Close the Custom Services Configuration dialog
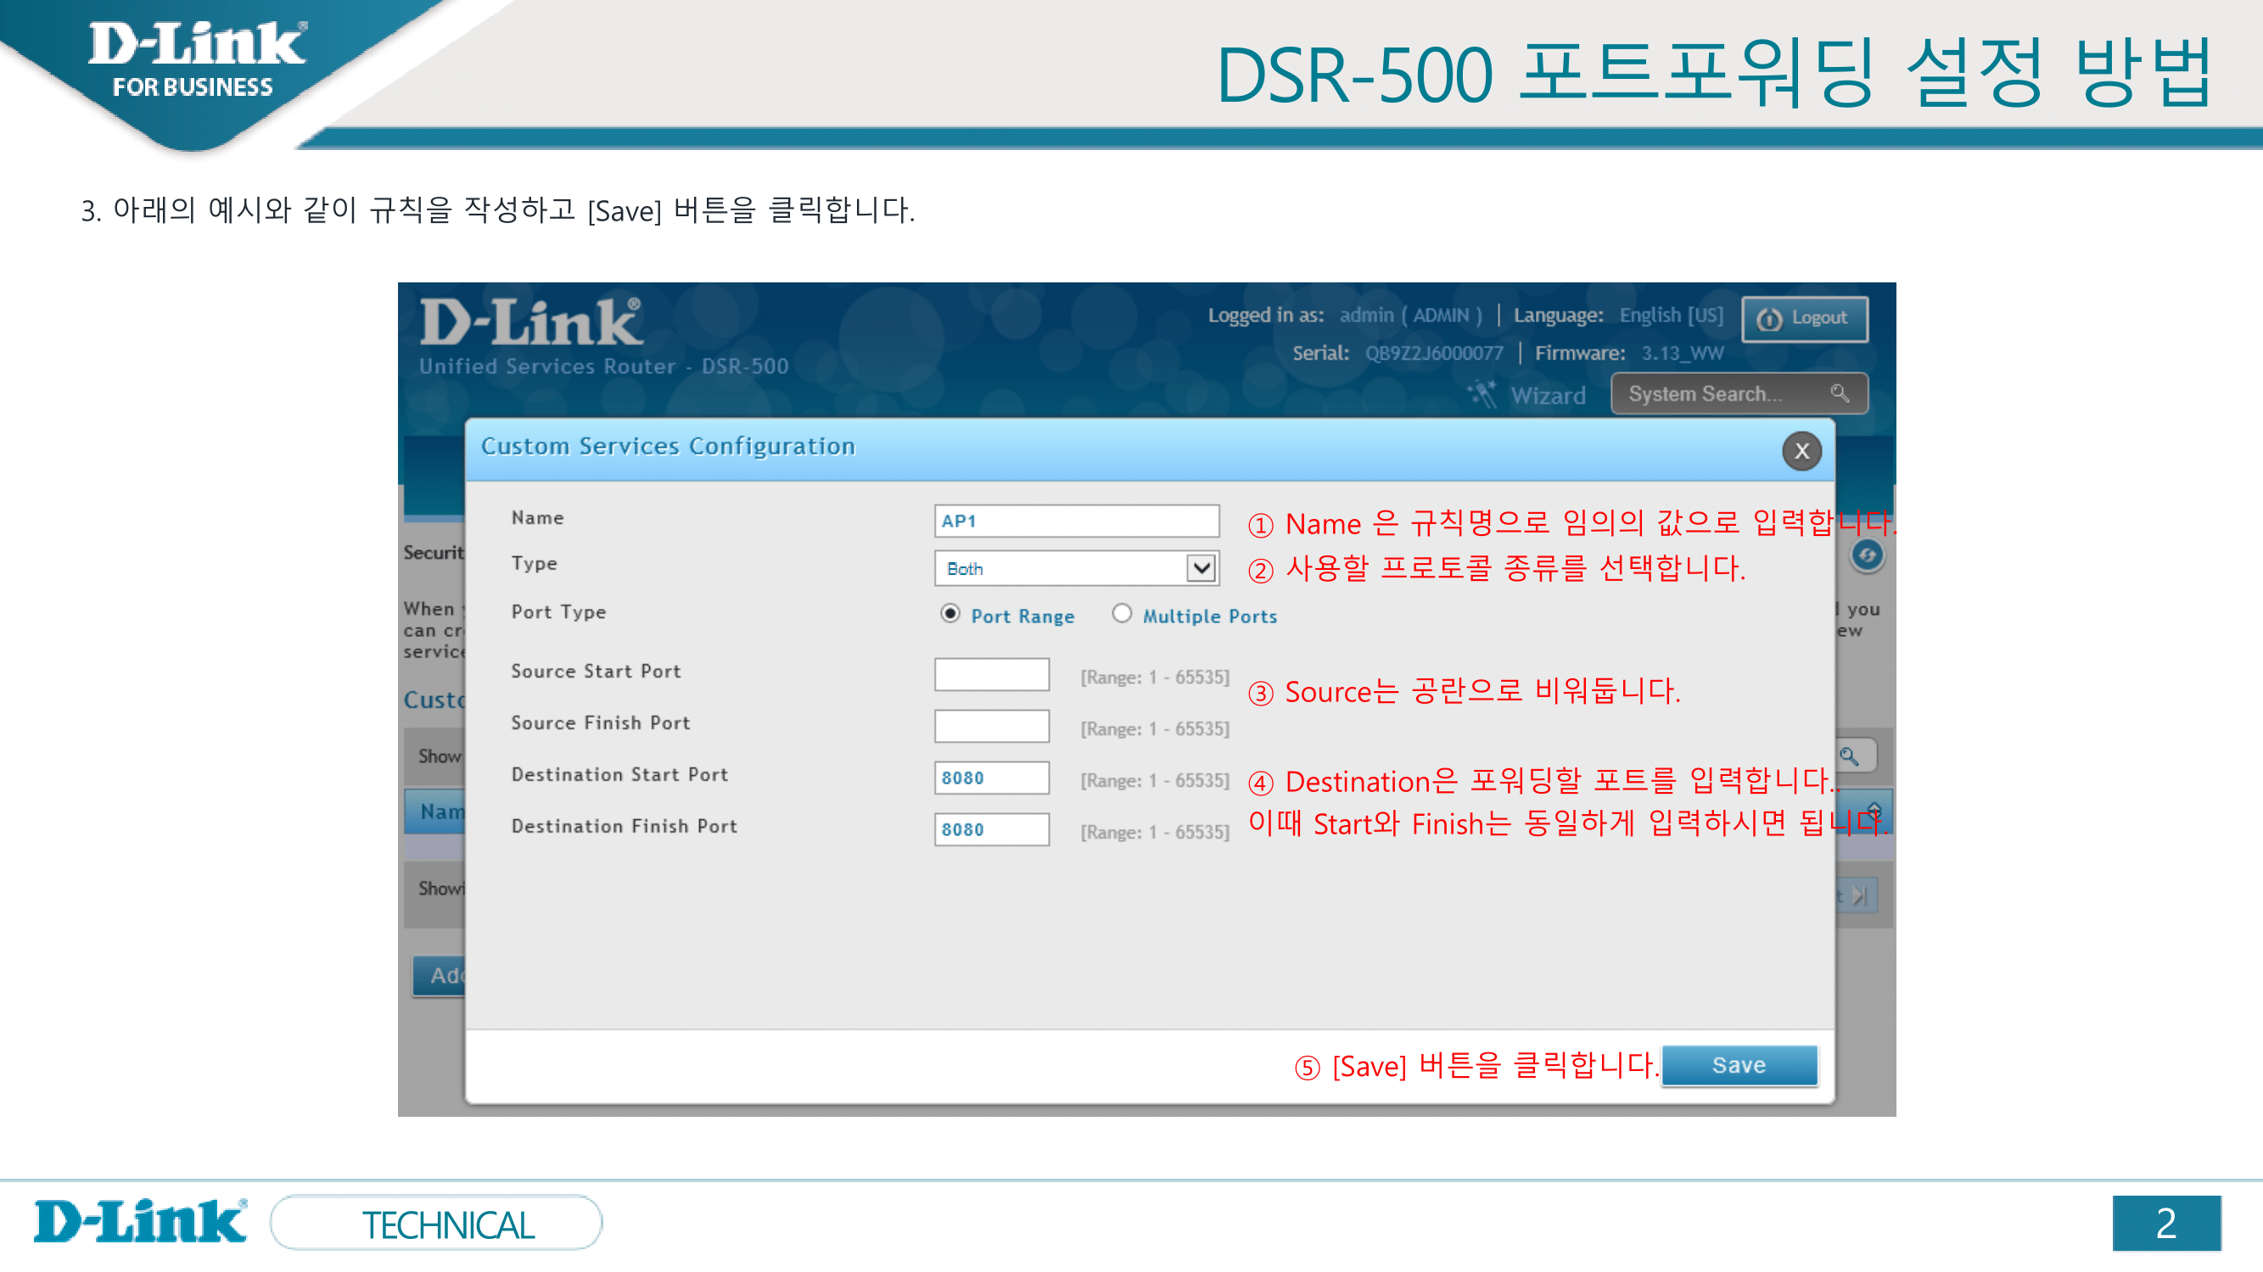The width and height of the screenshot is (2263, 1272). click(1801, 451)
